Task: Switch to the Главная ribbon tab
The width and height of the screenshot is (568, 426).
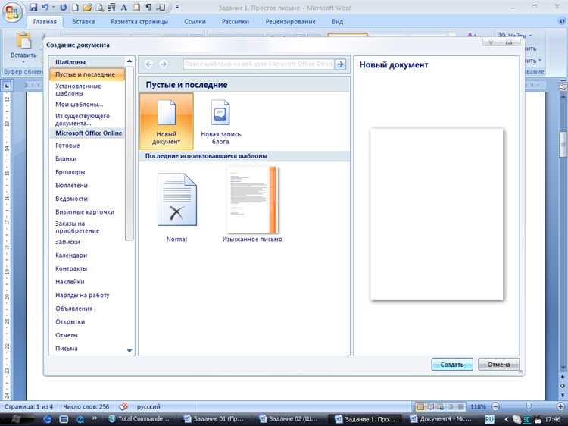Action: pos(45,22)
